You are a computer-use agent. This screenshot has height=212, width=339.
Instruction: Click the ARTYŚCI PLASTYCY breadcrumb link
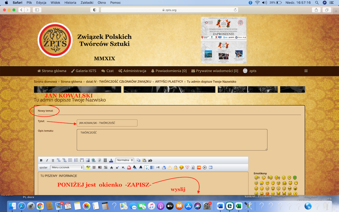169,82
